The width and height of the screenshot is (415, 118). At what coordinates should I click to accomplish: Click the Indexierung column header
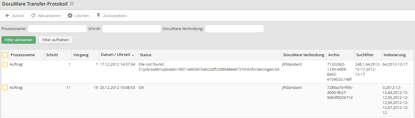pyautogui.click(x=395, y=55)
